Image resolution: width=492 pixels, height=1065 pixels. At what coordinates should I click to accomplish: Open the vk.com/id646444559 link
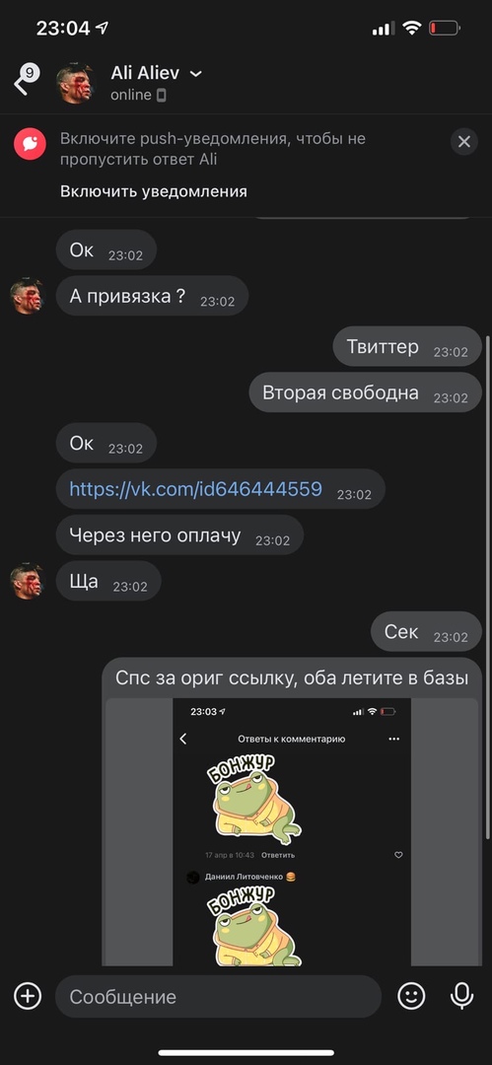(195, 488)
